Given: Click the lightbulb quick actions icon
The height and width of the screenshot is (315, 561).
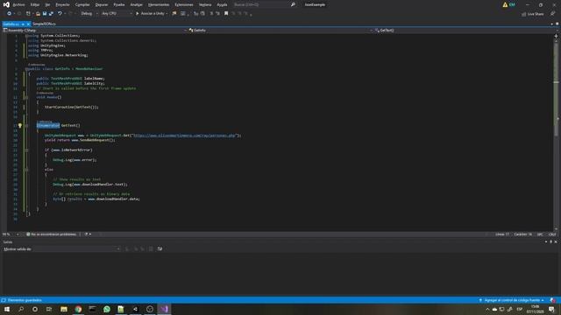Looking at the screenshot, I should (20, 126).
